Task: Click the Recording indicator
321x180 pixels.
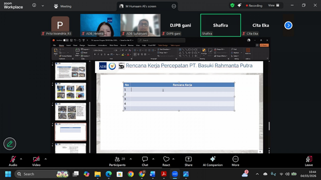Action: (254, 5)
